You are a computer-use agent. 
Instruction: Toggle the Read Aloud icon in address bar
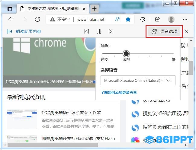pos(117,19)
